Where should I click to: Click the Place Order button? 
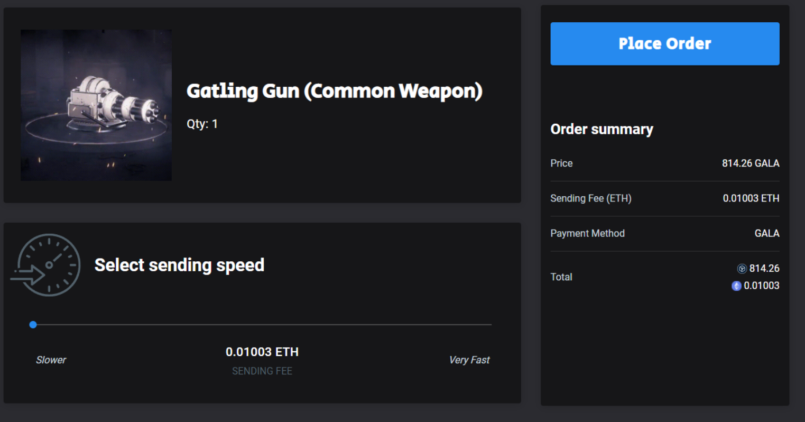pyautogui.click(x=664, y=44)
